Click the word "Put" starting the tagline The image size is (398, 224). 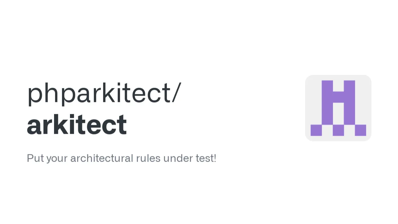coord(35,158)
